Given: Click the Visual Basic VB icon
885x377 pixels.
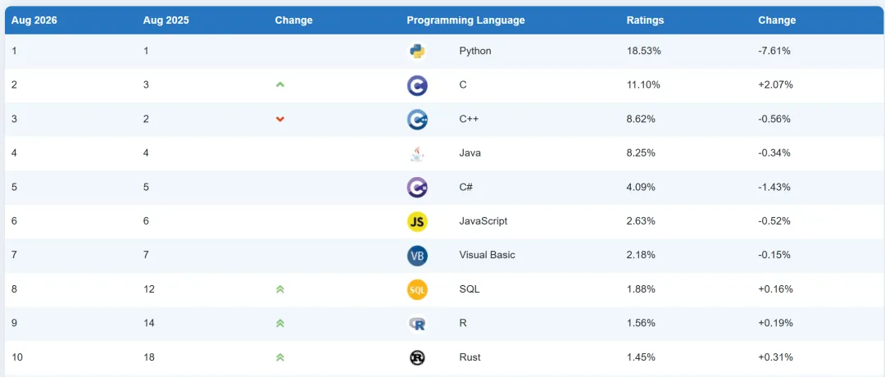Looking at the screenshot, I should (417, 256).
